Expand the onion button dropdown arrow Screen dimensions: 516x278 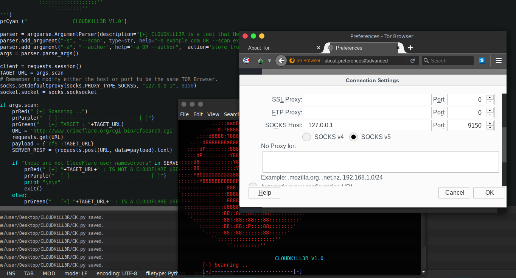269,61
